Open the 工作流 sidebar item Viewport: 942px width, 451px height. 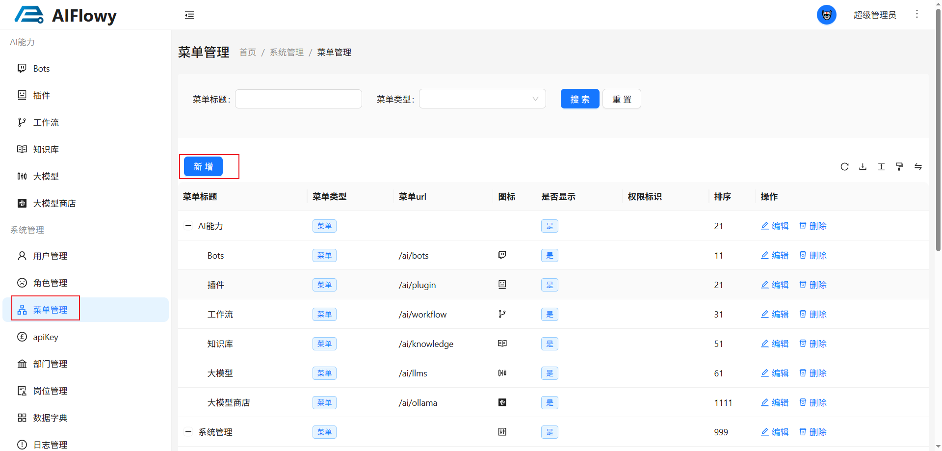pos(44,122)
